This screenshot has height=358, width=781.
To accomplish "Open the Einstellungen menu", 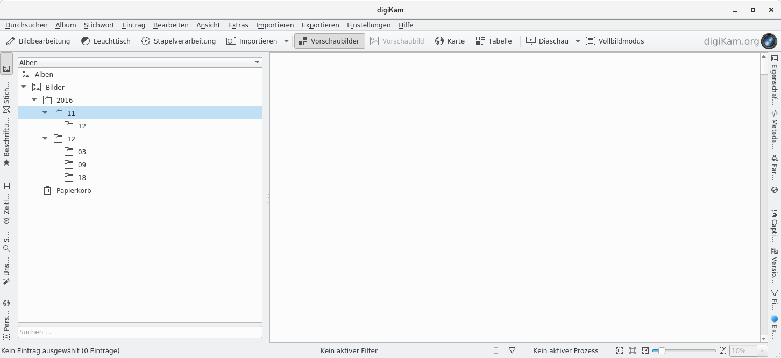I will 368,25.
